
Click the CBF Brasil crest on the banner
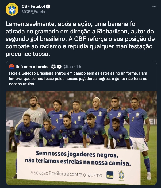pos(121,175)
